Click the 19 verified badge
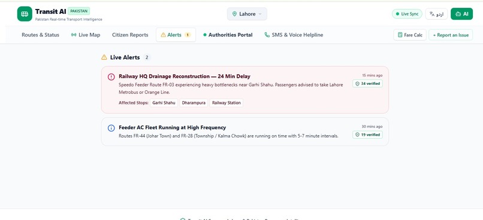483x220 pixels. point(367,135)
